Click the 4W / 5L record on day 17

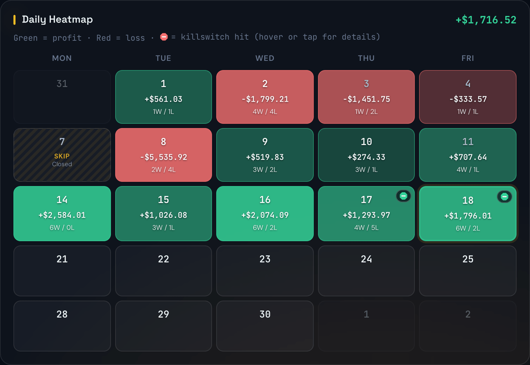pyautogui.click(x=366, y=228)
